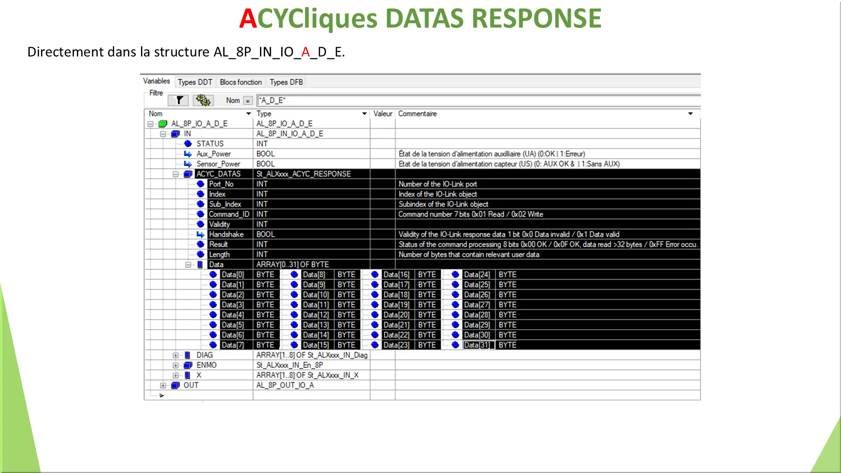
Task: Click the filter name field containing *A_D_E*
Action: pyautogui.click(x=478, y=100)
